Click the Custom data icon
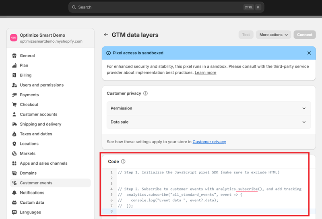 coord(14,202)
